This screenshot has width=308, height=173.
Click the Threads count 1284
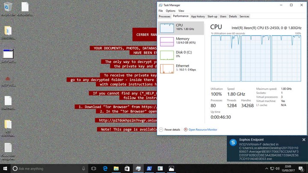(x=231, y=106)
